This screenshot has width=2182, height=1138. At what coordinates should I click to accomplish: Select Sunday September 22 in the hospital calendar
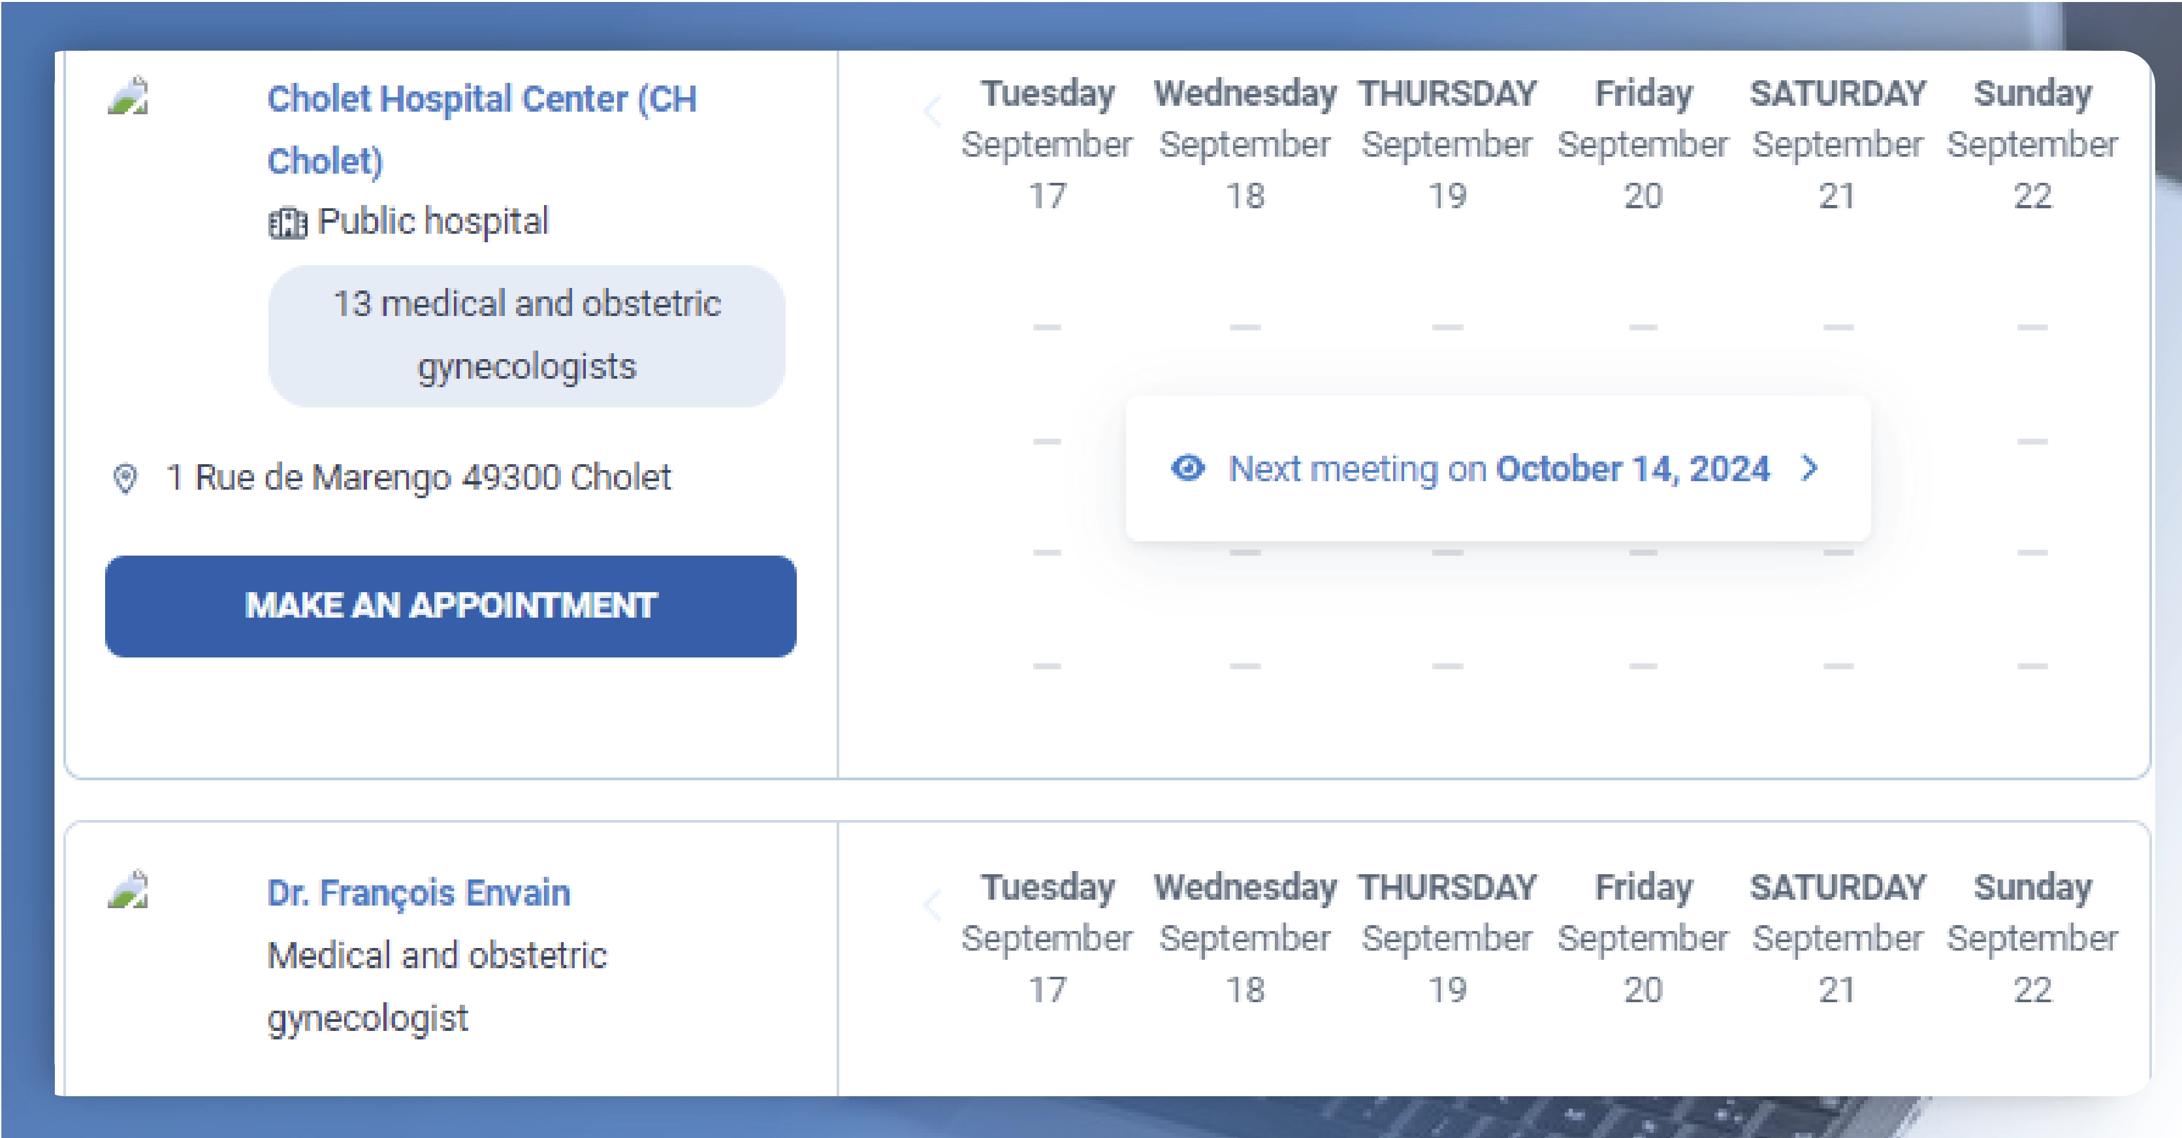tap(2031, 144)
